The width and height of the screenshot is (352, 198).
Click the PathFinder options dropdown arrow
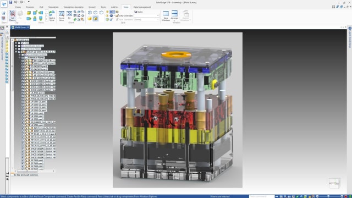pyautogui.click(x=7, y=37)
